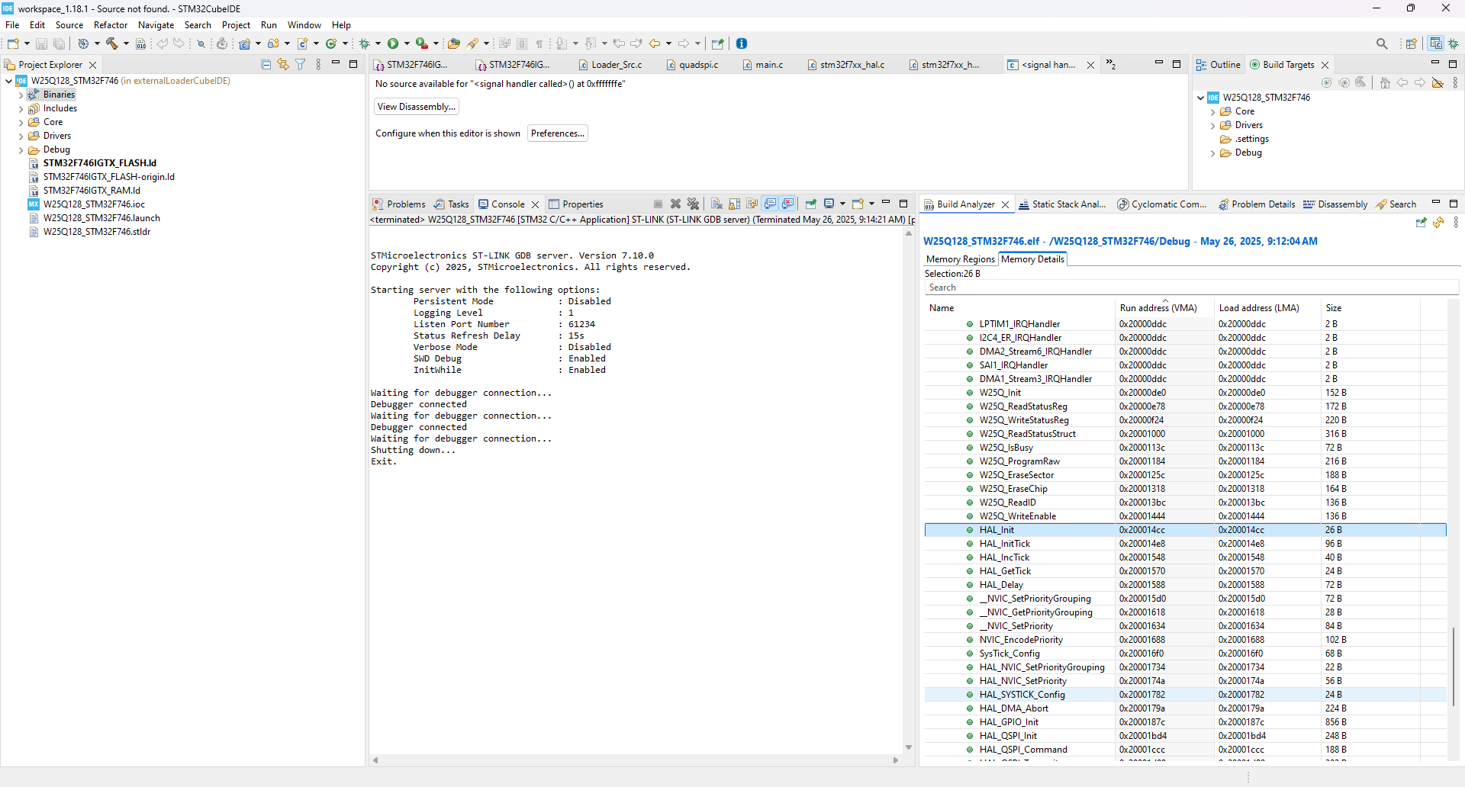Expand Drivers folder in Build Targets tree
Viewport: 1465px width, 787px height.
1212,125
